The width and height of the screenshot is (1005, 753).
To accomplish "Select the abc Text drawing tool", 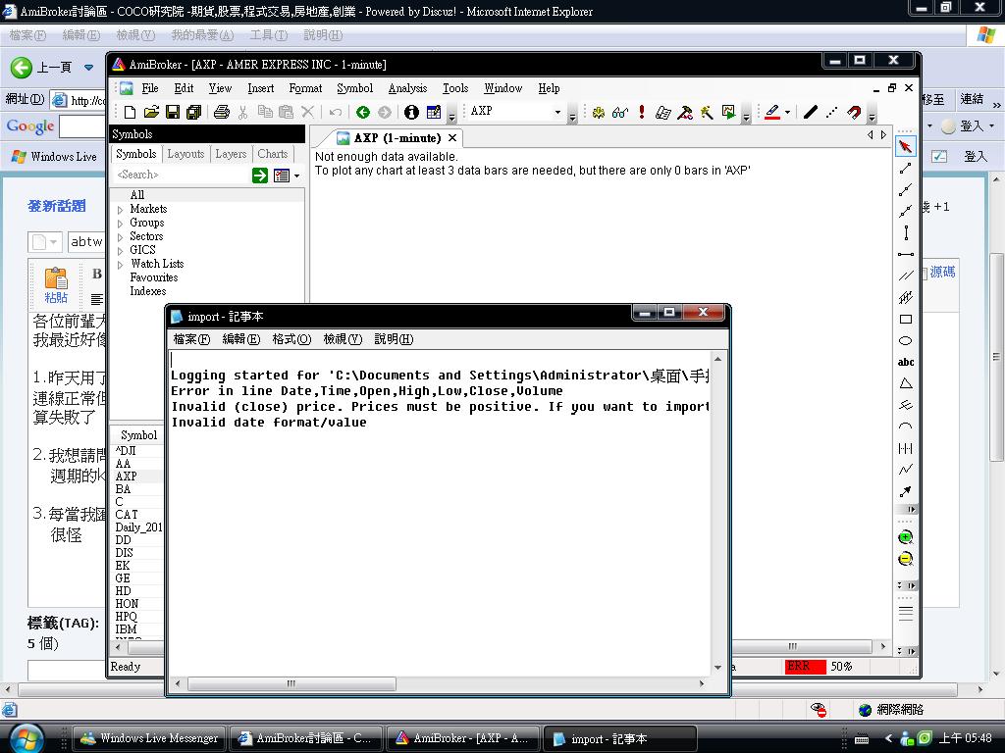I will pos(906,362).
